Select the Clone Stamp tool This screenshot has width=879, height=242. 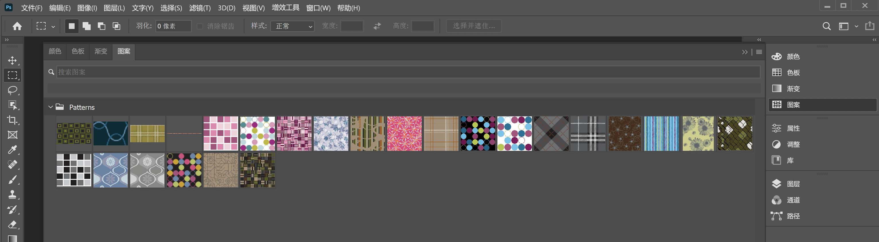tap(13, 195)
